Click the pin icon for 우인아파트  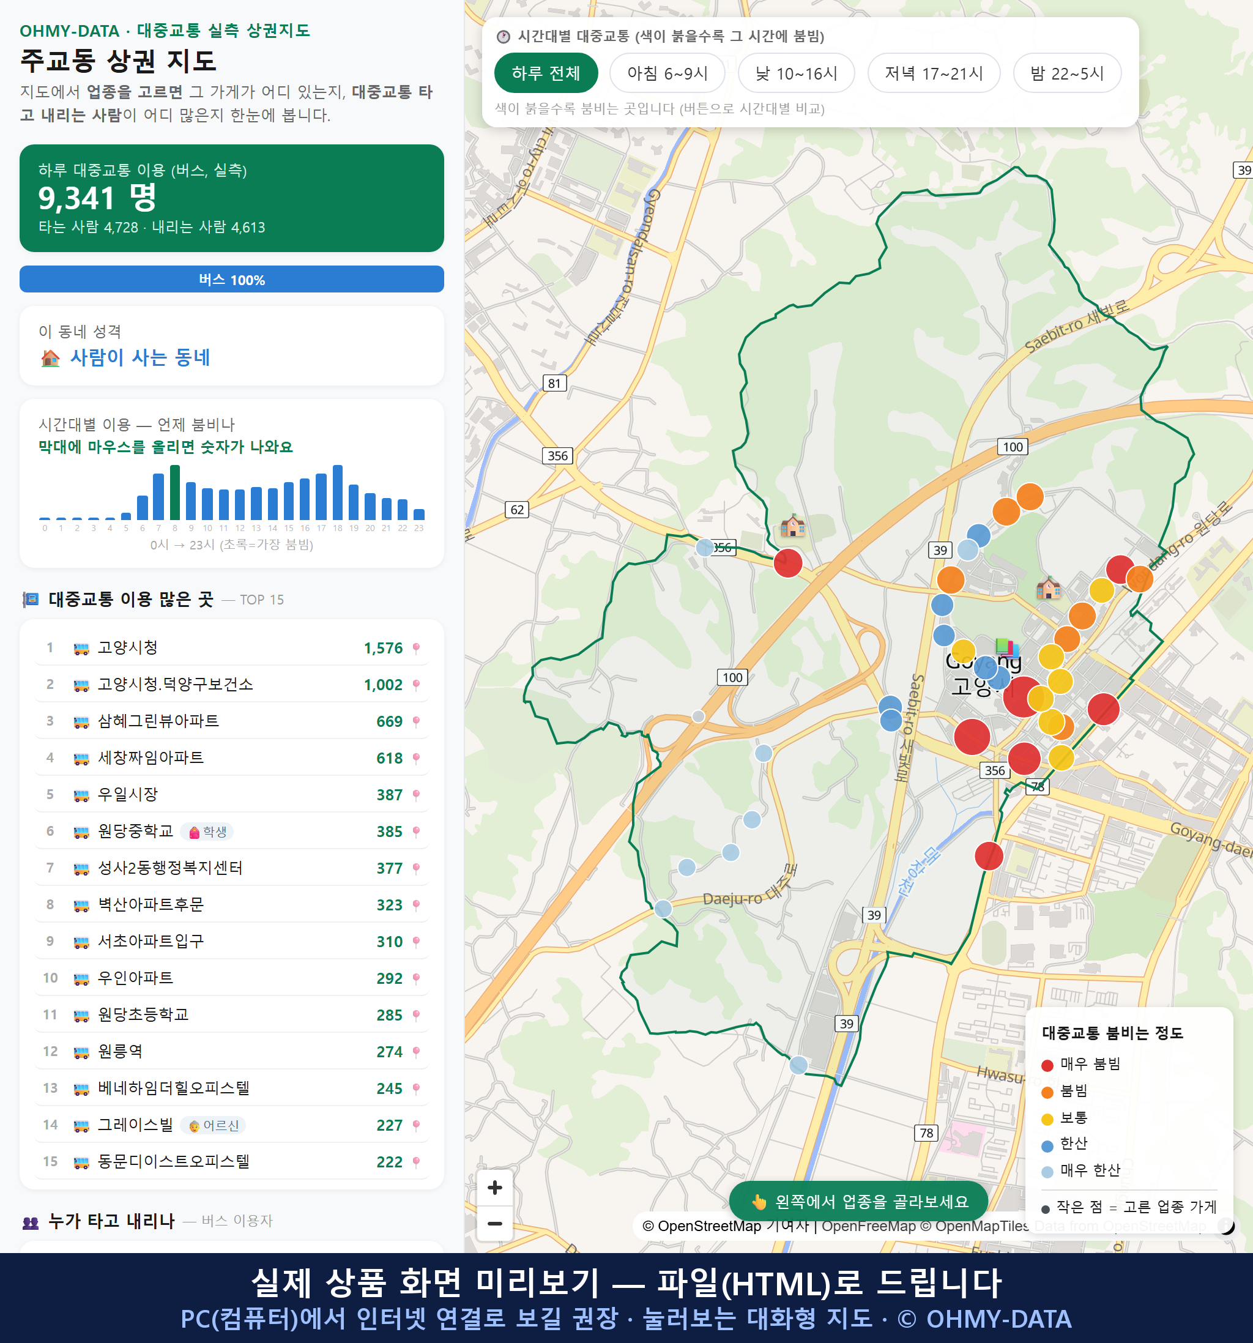(x=416, y=978)
